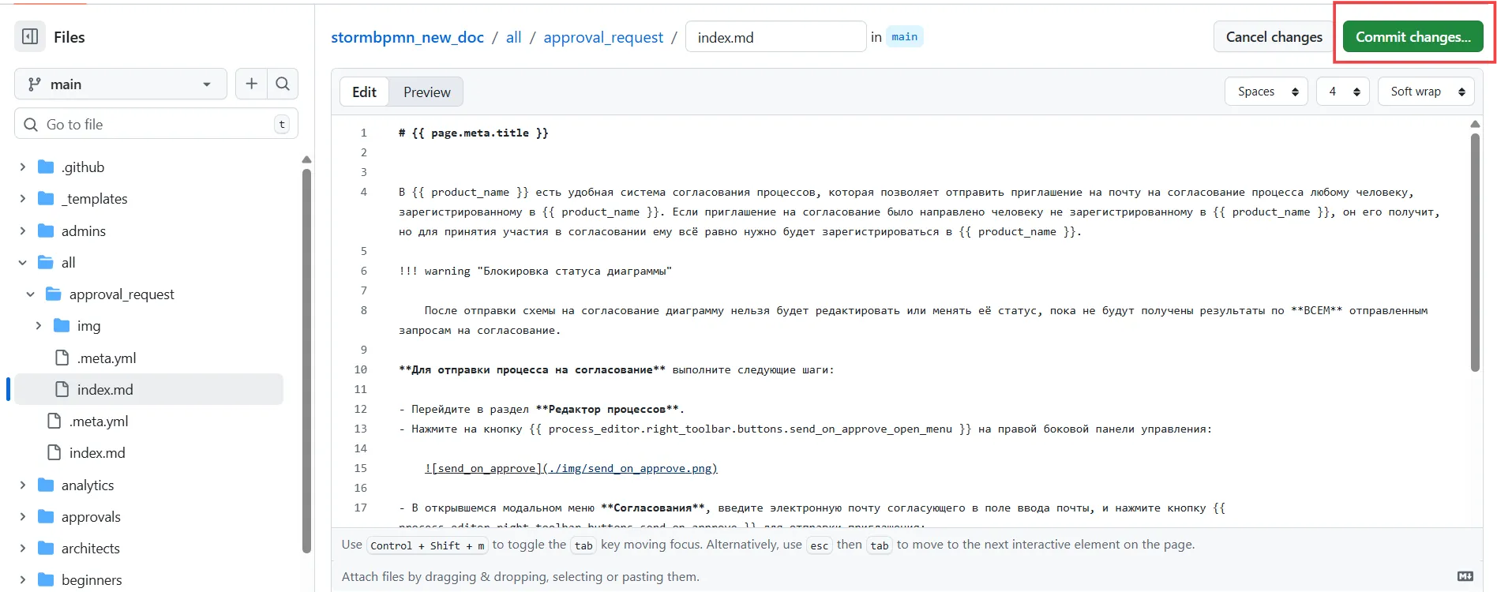This screenshot has height=592, width=1497.
Task: Click Cancel changes button
Action: [x=1274, y=37]
